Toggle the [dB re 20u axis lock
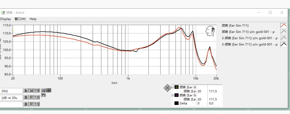 [26, 97]
